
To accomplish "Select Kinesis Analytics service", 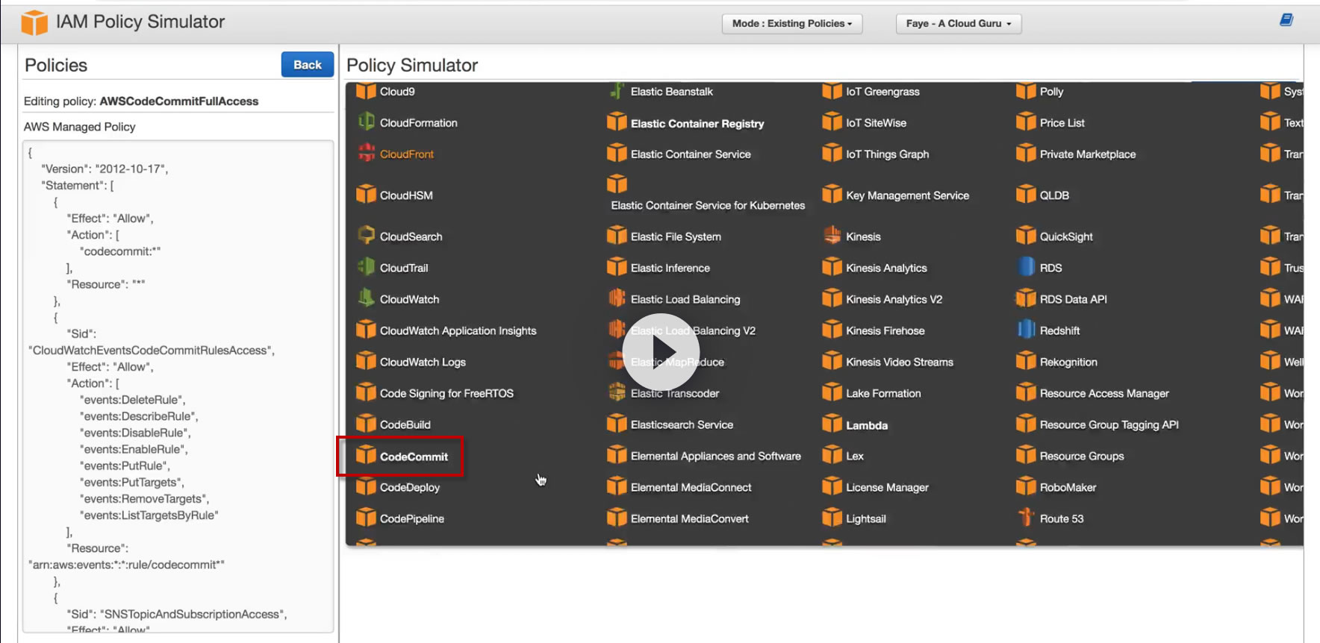I will tap(886, 268).
